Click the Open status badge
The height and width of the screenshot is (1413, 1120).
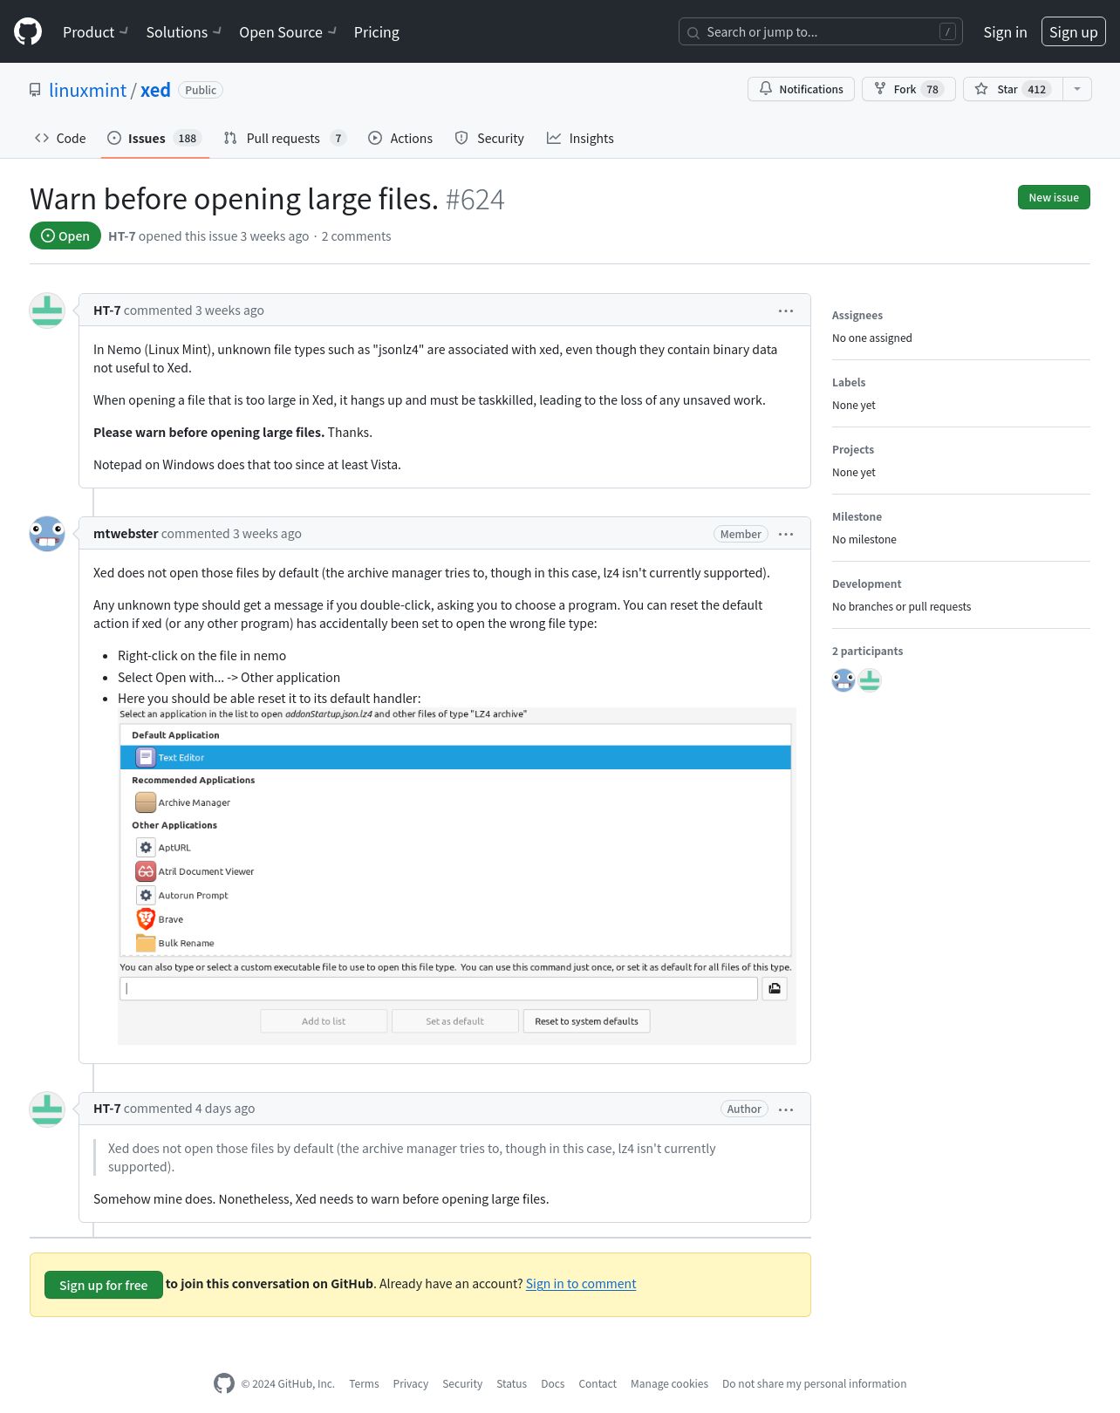click(x=65, y=235)
